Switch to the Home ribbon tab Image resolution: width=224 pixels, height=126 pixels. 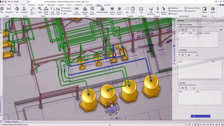9,5
